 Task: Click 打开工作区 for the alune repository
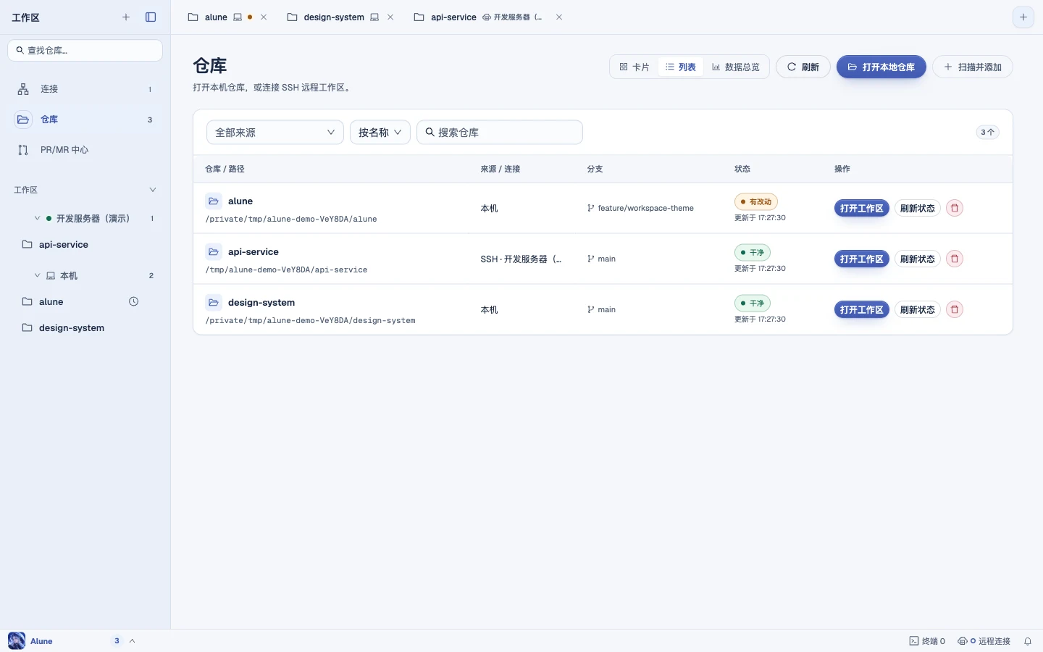pyautogui.click(x=862, y=208)
